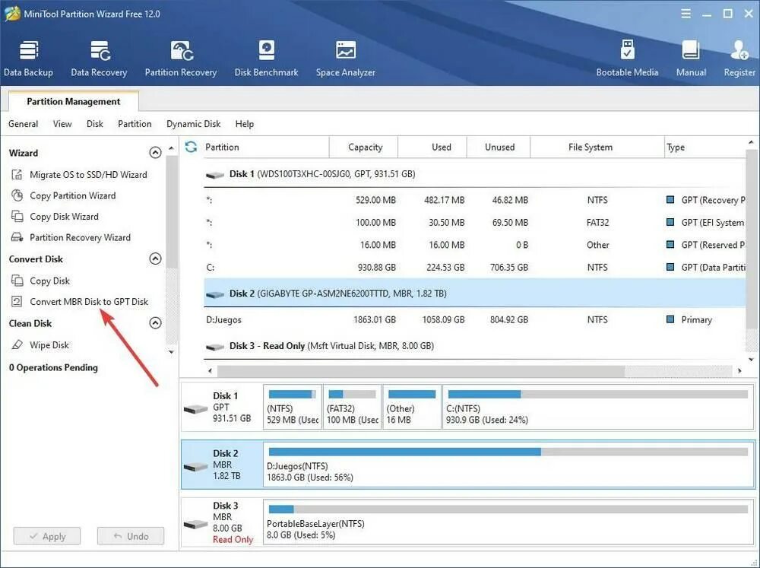Start Migrate OS to SSD/HD Wizard
The width and height of the screenshot is (760, 568).
79,175
